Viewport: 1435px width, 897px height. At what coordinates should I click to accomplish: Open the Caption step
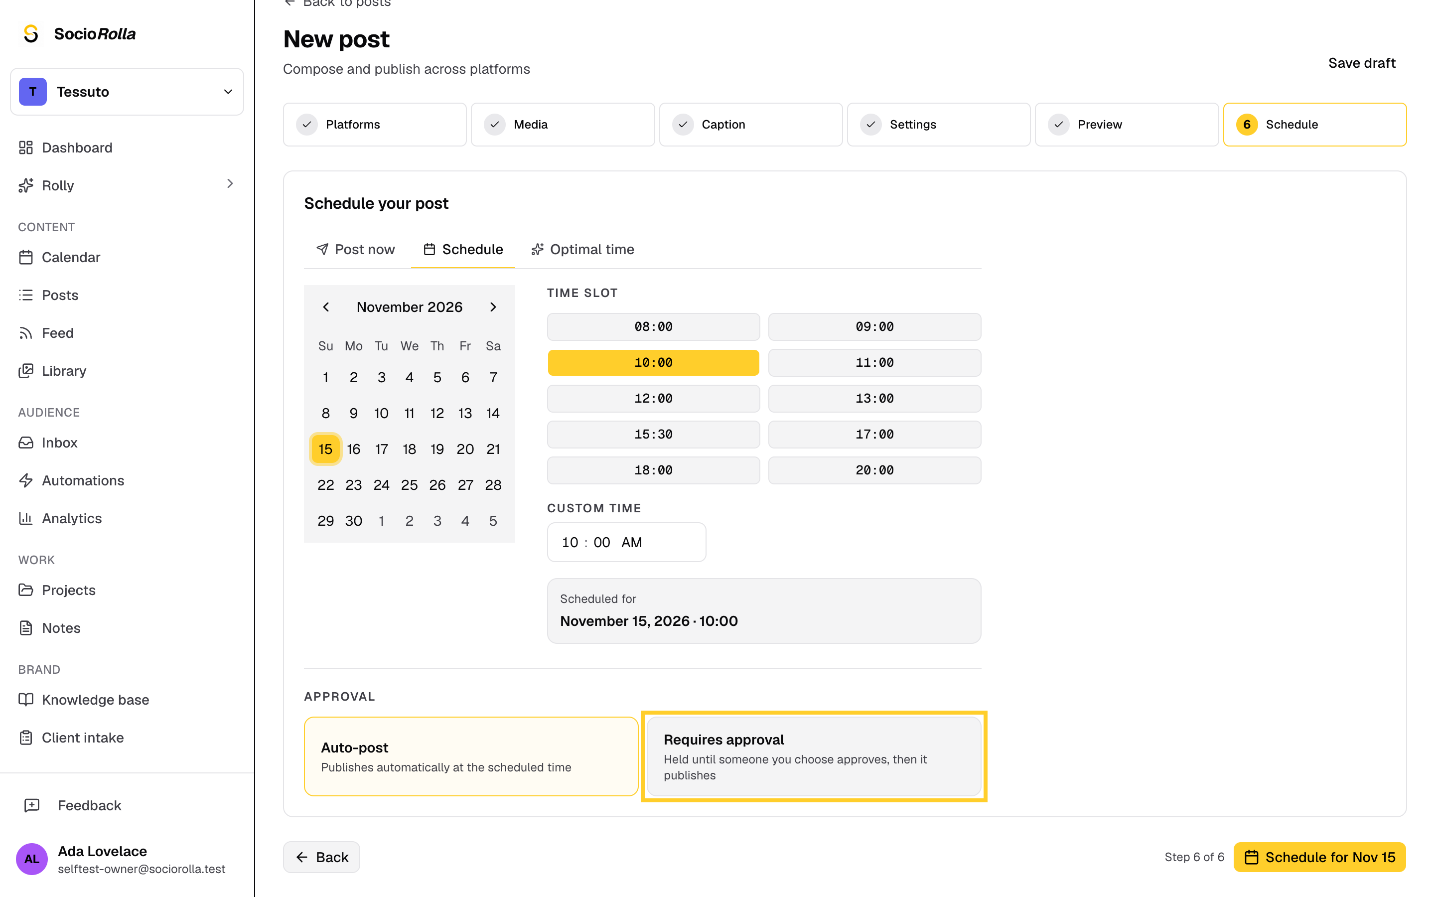751,125
